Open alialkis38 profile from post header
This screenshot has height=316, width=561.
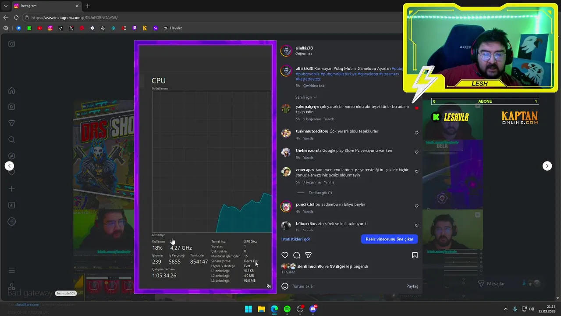[x=304, y=48]
